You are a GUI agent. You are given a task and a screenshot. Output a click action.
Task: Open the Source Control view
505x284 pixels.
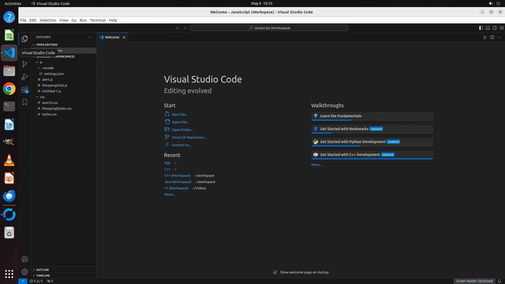[24, 64]
